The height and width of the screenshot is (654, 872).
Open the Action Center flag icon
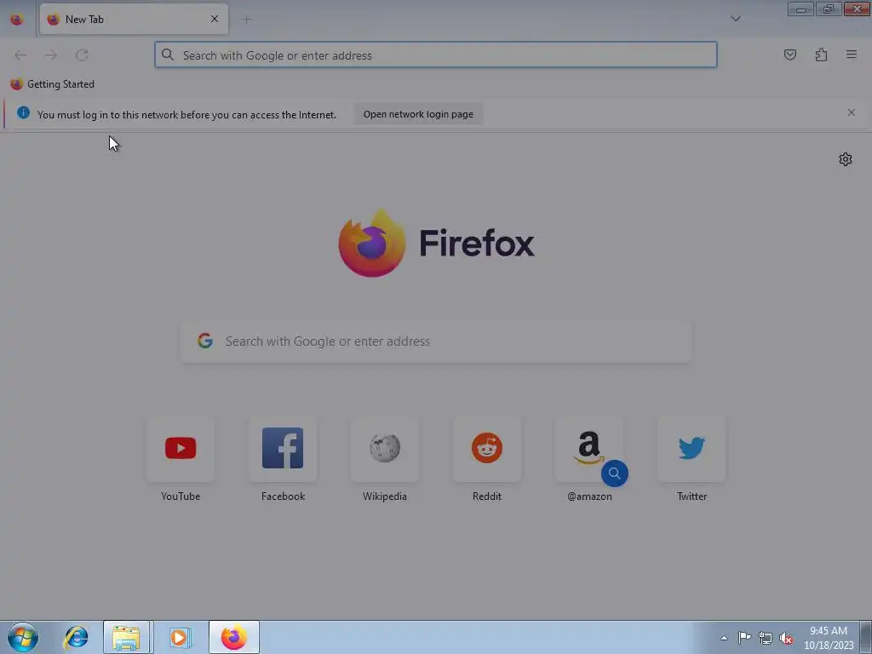744,638
